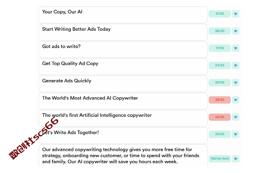Favorite the 'Your Copy, Our AI' headline
The width and height of the screenshot is (278, 173).
[235, 14]
